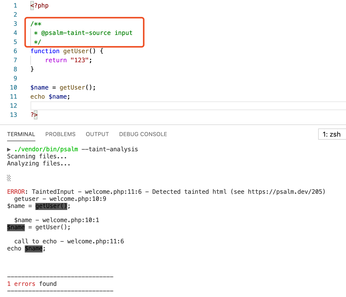The image size is (346, 297).
Task: Click the '--taint-analysis' flag in terminal
Action: 110,149
